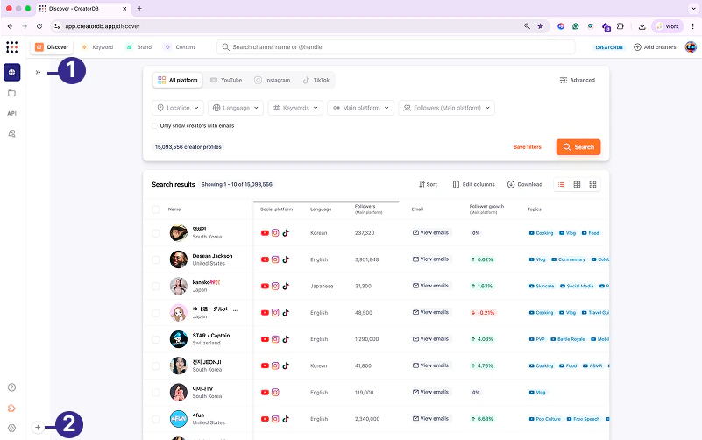This screenshot has width=702, height=440.
Task: Select the All platform tab
Action: [x=178, y=80]
